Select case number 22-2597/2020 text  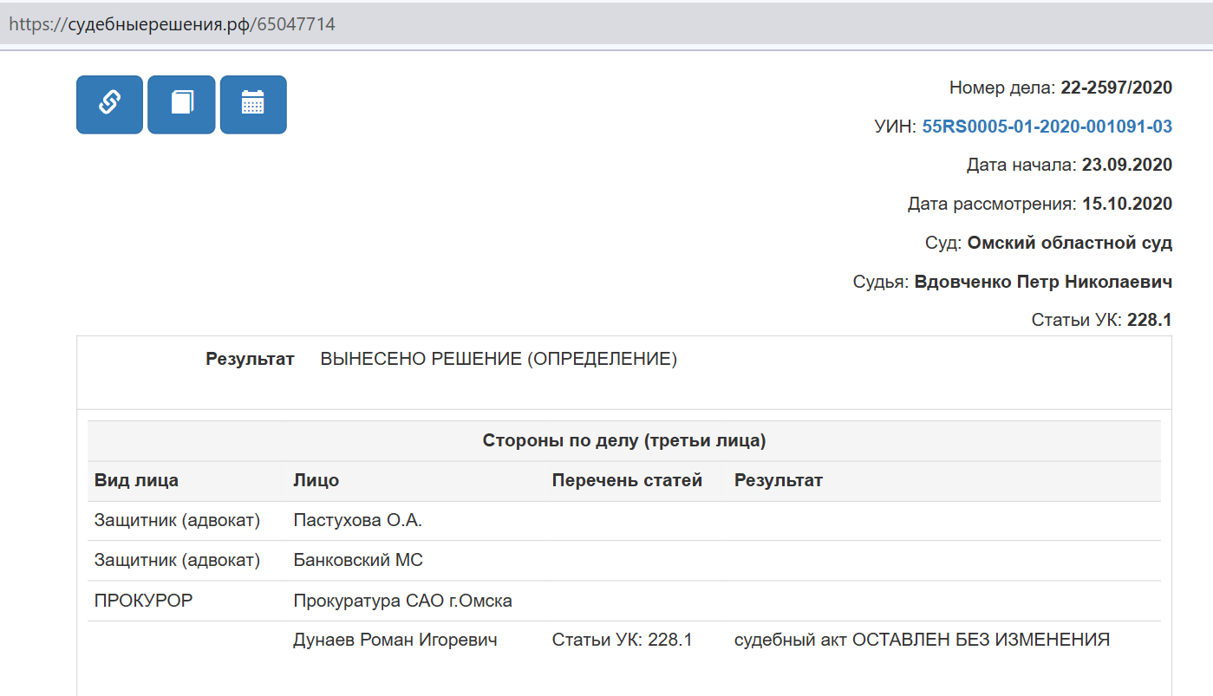tap(1116, 88)
